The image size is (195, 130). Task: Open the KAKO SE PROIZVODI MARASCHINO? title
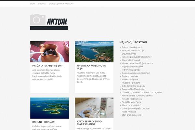pyautogui.click(x=90, y=123)
